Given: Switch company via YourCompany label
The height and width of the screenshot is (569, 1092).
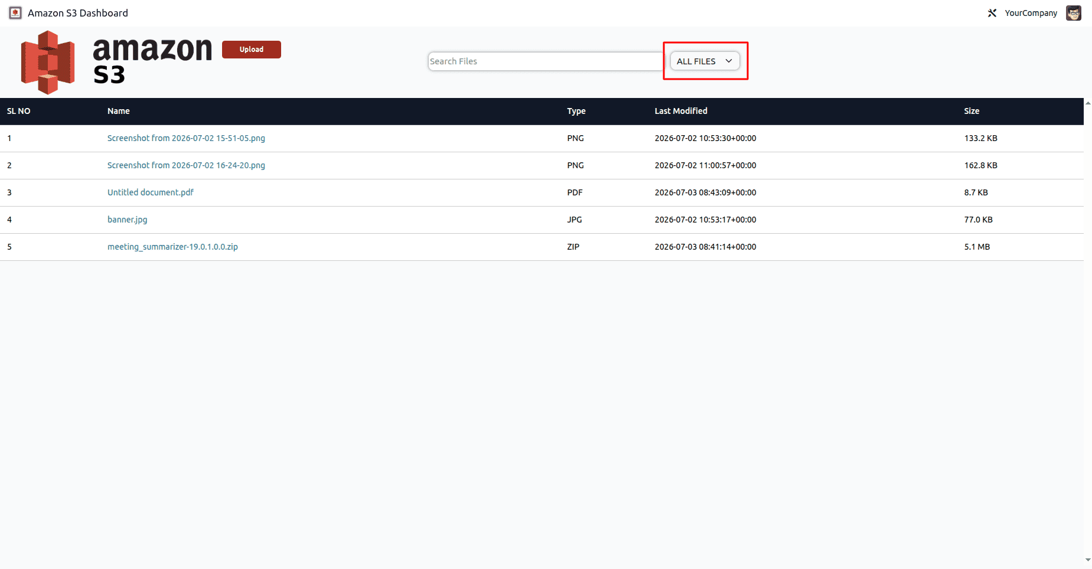Looking at the screenshot, I should (x=1031, y=13).
